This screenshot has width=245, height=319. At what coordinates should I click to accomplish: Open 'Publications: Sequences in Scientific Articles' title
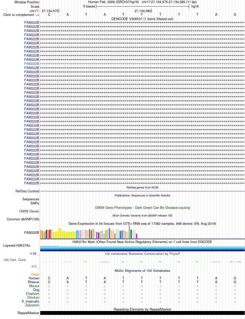point(142,195)
